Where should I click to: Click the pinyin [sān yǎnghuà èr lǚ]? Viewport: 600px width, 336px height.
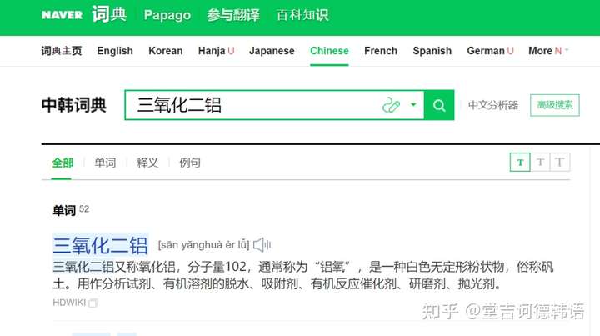point(204,245)
